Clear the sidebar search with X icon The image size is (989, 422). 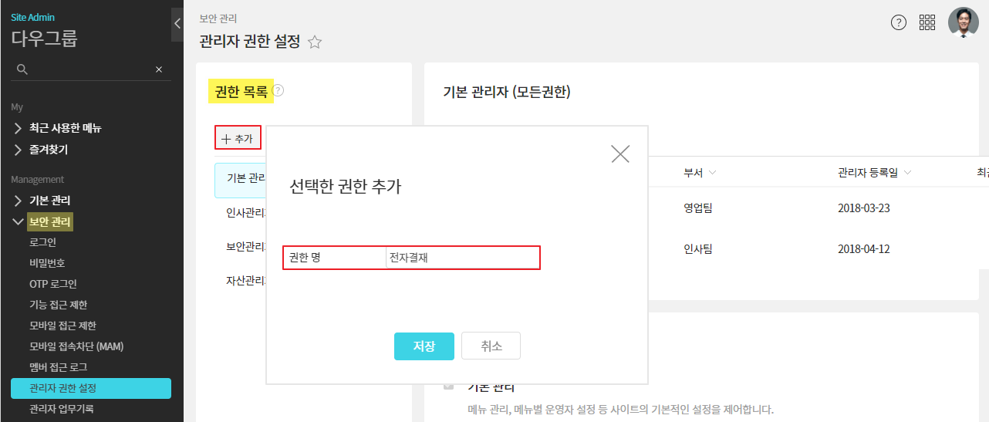click(x=159, y=69)
